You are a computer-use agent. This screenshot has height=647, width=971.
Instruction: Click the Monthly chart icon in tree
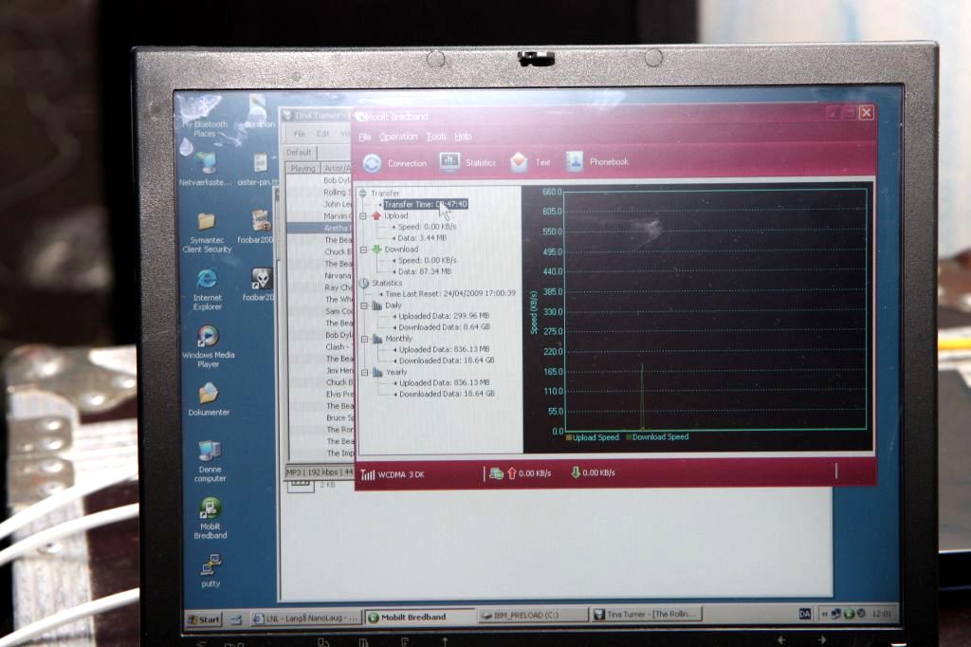point(377,339)
